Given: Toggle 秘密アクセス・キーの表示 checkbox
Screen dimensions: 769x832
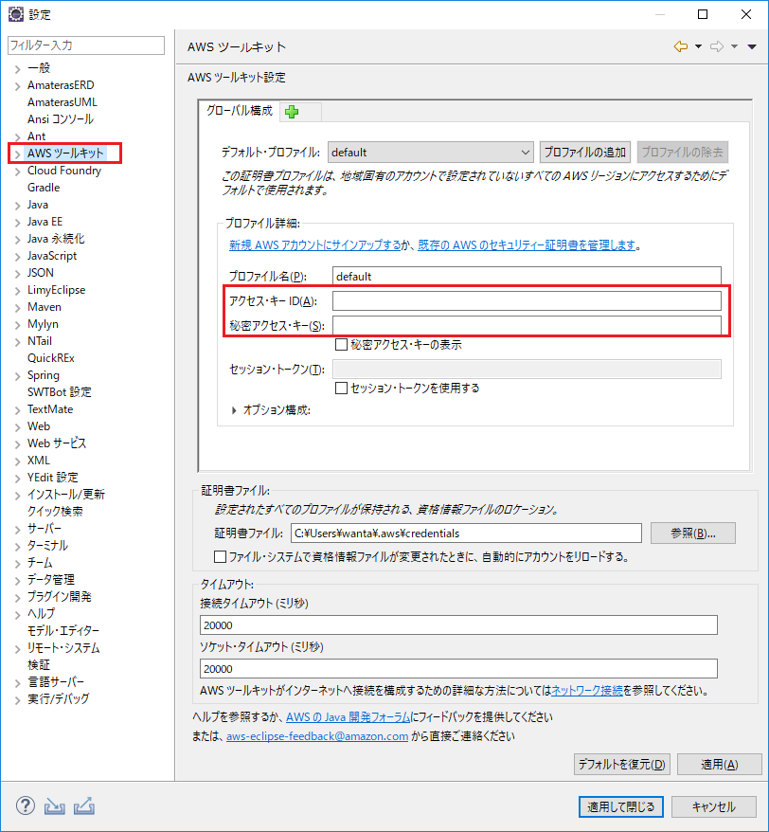Looking at the screenshot, I should click(x=342, y=344).
